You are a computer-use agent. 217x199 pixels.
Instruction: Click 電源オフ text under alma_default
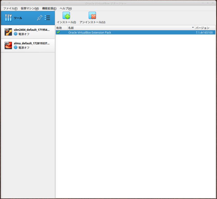[24, 47]
